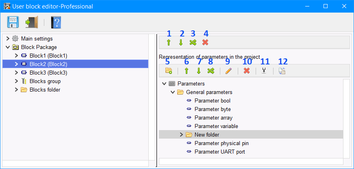354x169 pixels.
Task: Click the green shuffle icon in upper toolbar
Action: click(x=193, y=43)
